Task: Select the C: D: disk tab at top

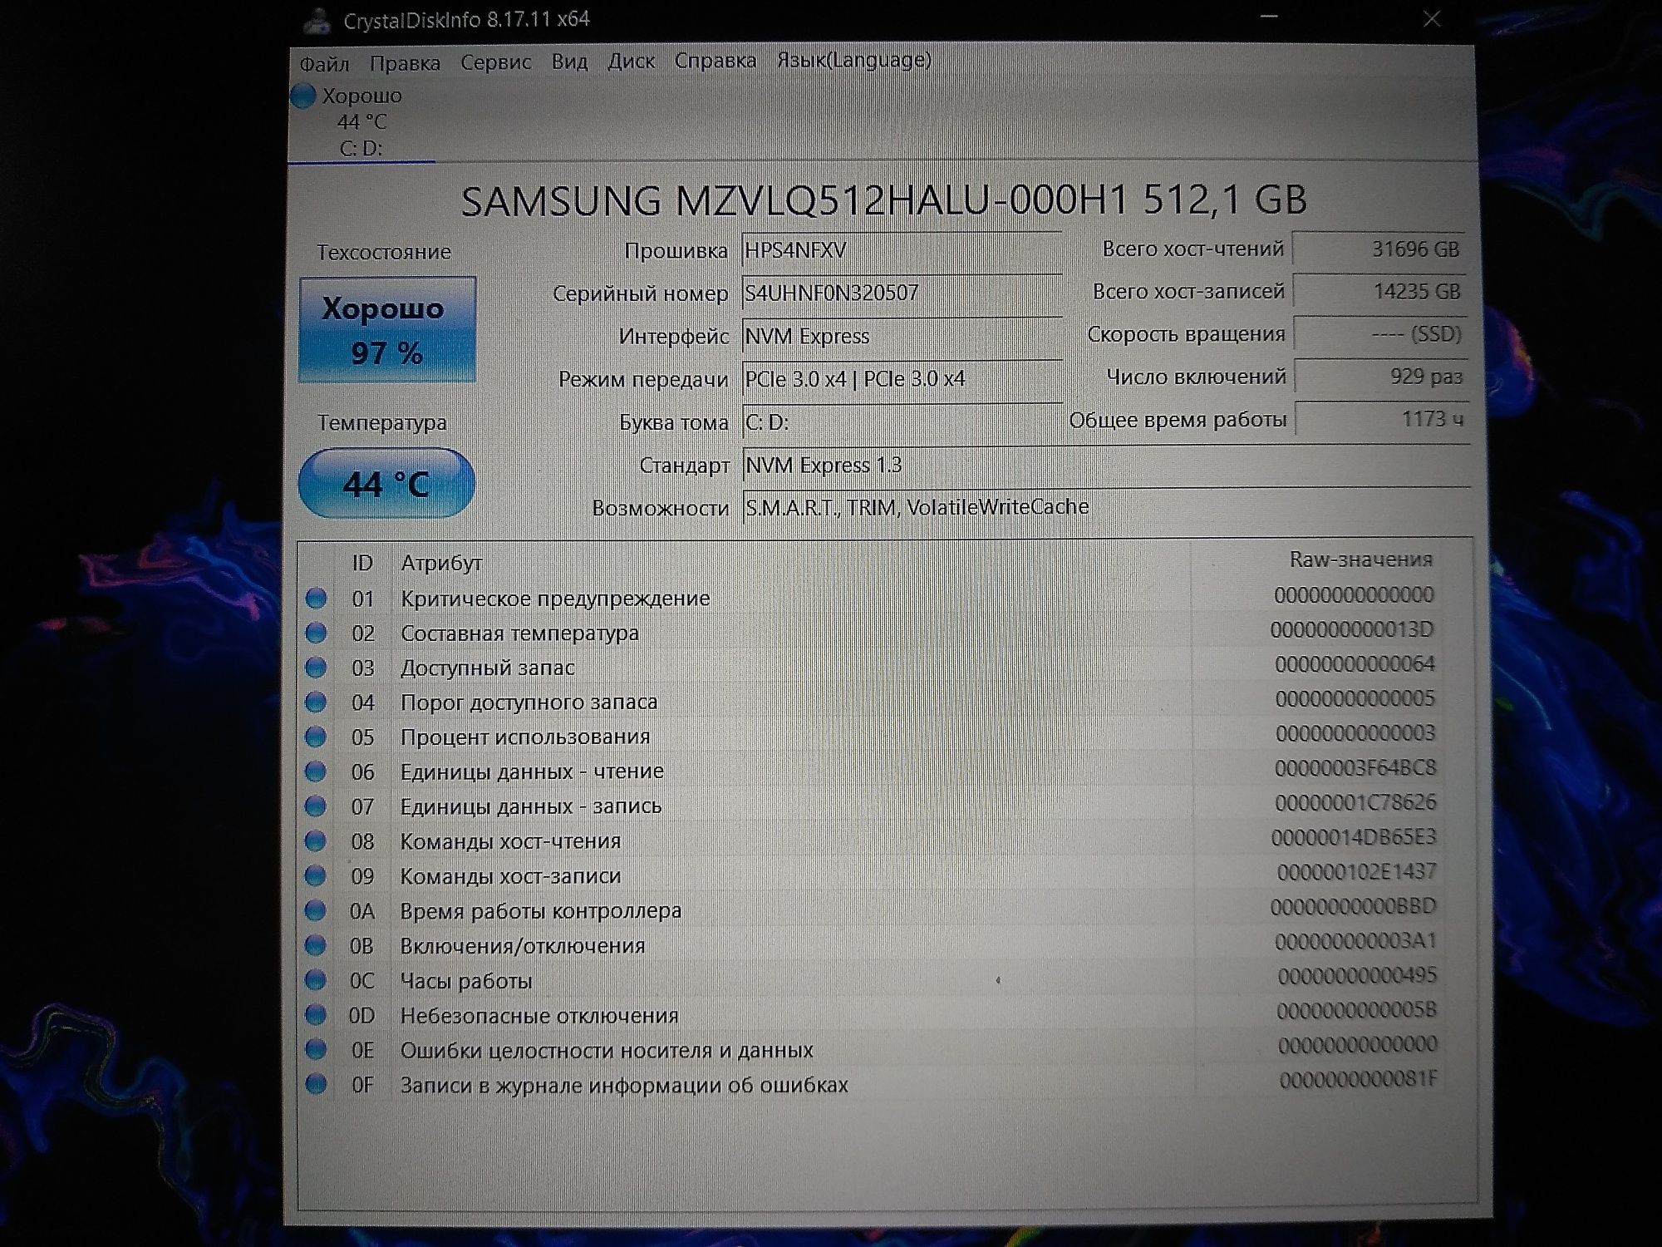Action: (361, 123)
